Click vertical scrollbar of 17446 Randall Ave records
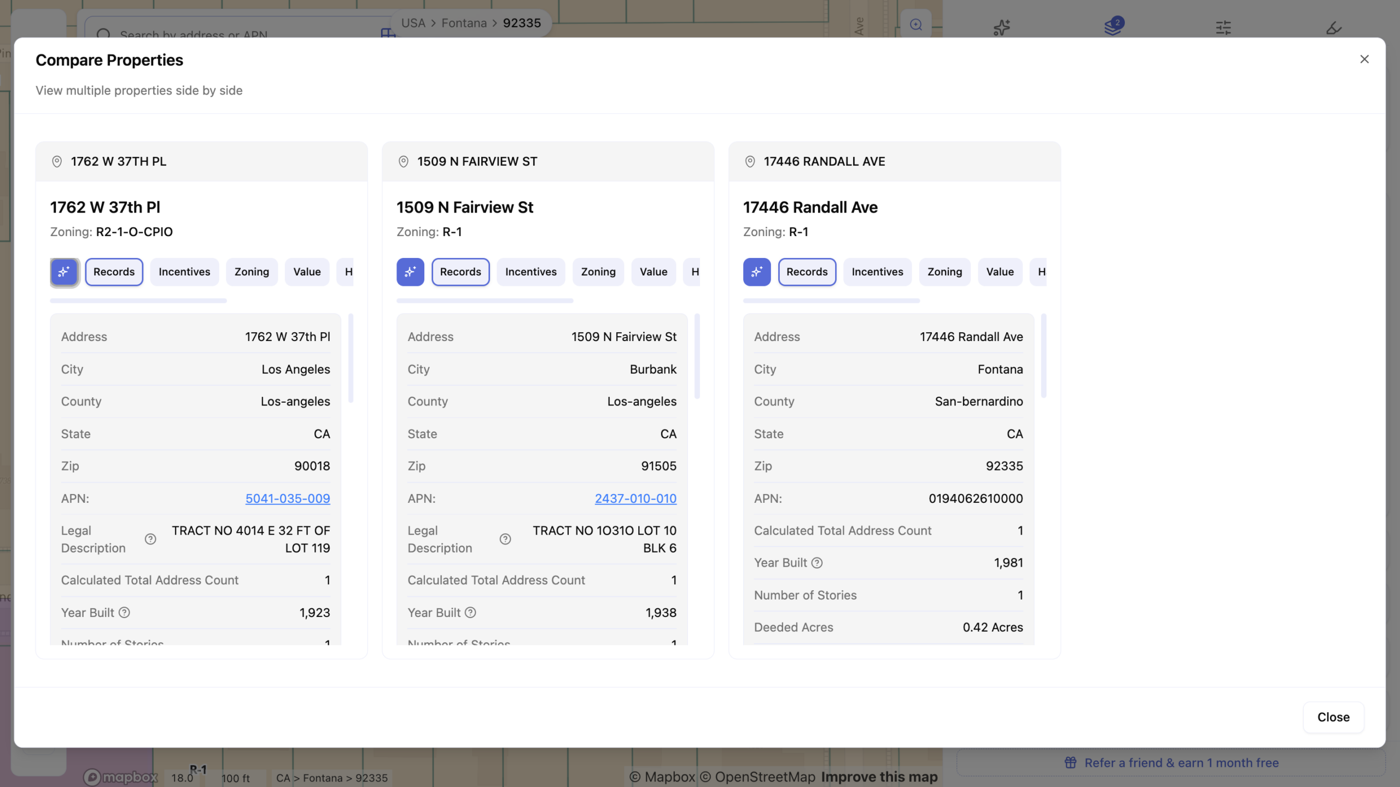The image size is (1400, 787). tap(1043, 355)
